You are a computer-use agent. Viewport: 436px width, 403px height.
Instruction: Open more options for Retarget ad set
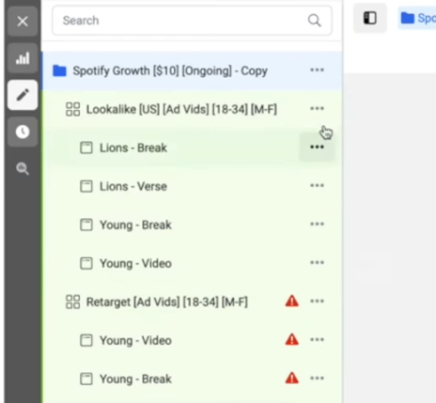point(317,301)
